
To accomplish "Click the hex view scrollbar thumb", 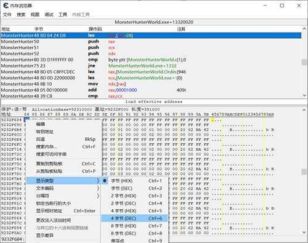I will [304, 172].
